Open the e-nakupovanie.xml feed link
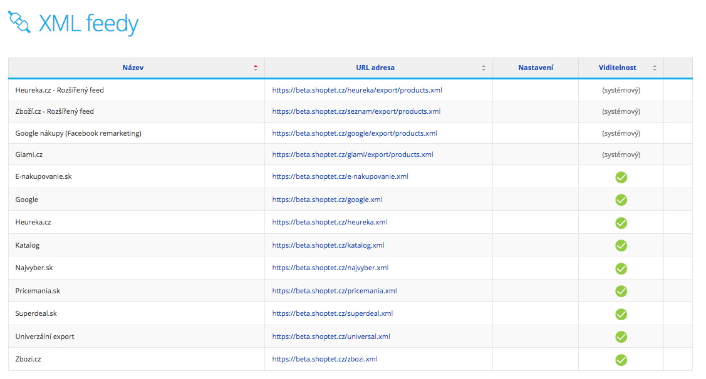706x379 pixels. click(x=340, y=176)
